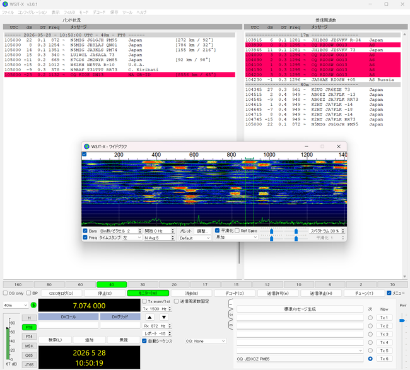Screen dimensions: 410x370
Task: Open コンフィグレーション menu
Action: click(32, 12)
